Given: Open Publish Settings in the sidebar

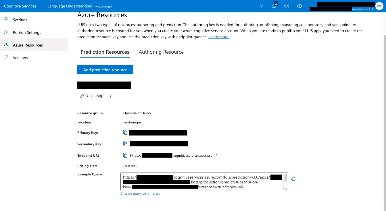Looking at the screenshot, I should click(34, 32).
